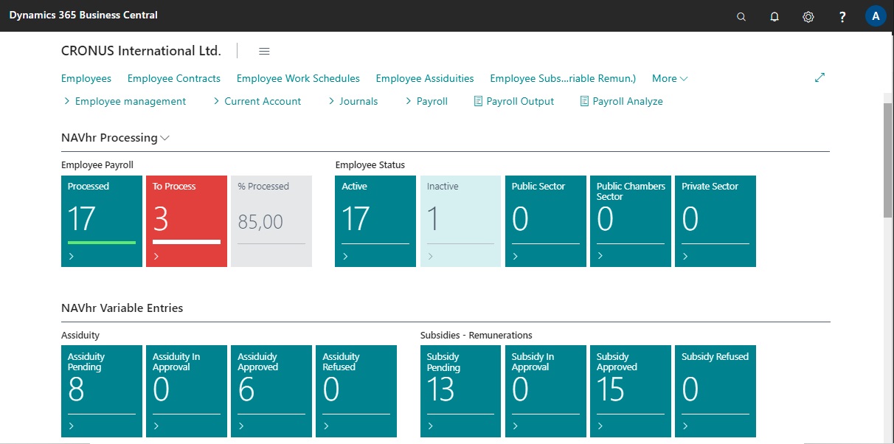Screen dimensions: 894x444
Task: Open the Journals menu
Action: 353,101
